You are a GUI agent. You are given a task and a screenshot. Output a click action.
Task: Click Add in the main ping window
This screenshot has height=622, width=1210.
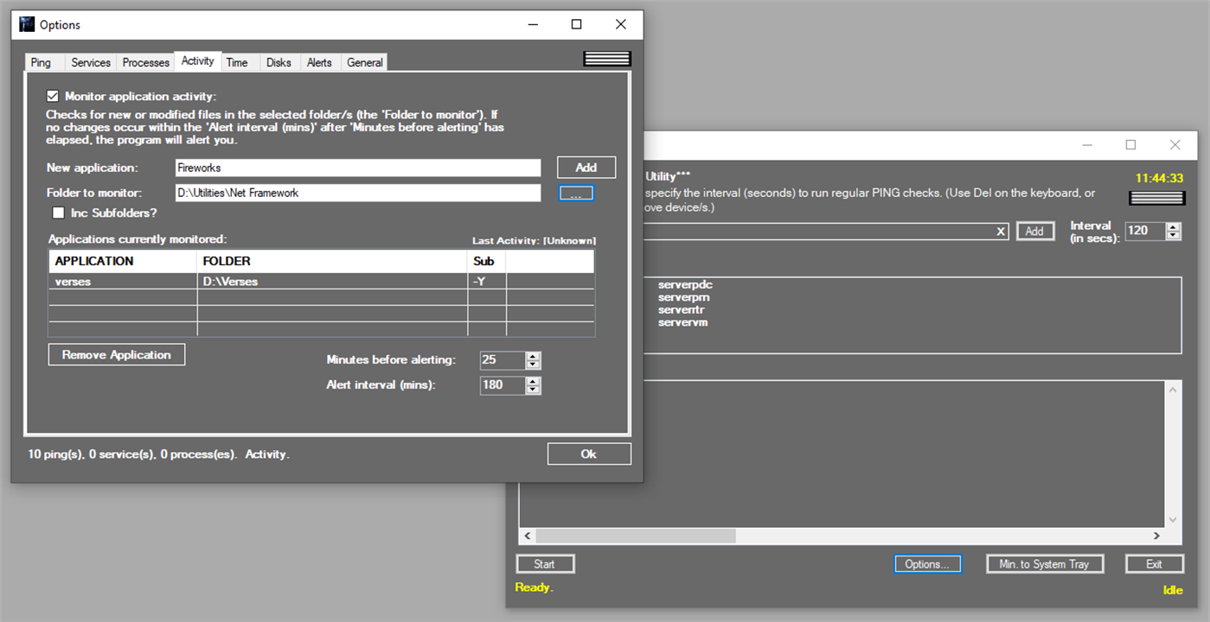[1034, 231]
